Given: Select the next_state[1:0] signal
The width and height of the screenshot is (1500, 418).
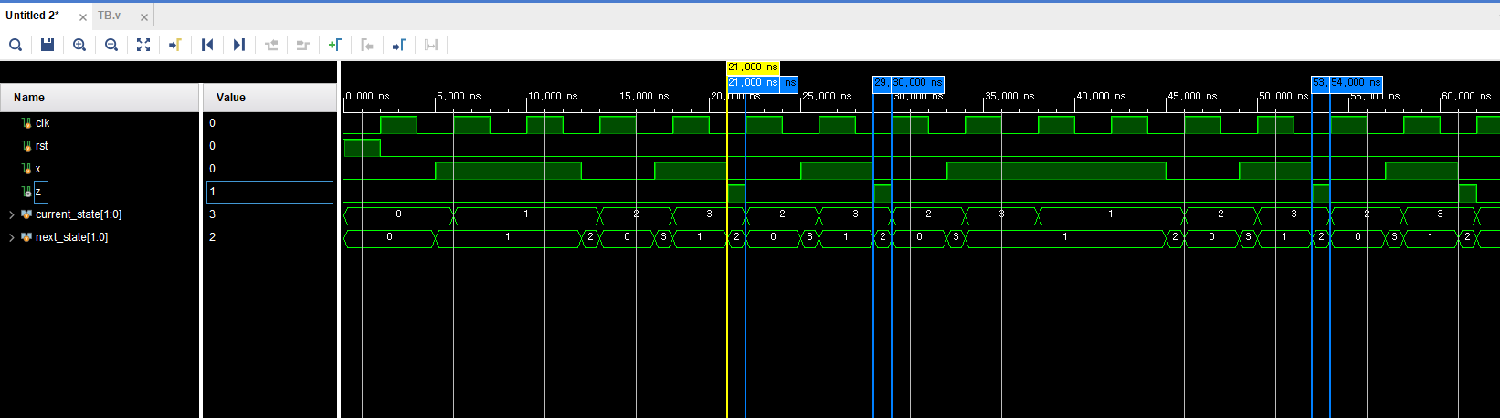Looking at the screenshot, I should pyautogui.click(x=71, y=237).
